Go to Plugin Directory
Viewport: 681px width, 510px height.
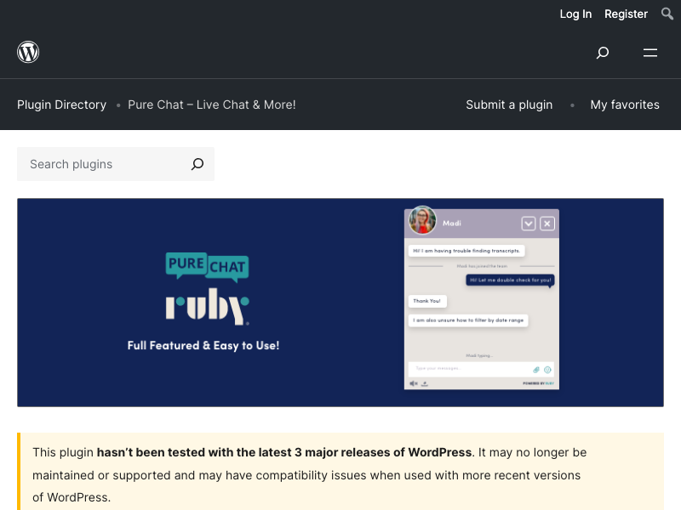[61, 105]
